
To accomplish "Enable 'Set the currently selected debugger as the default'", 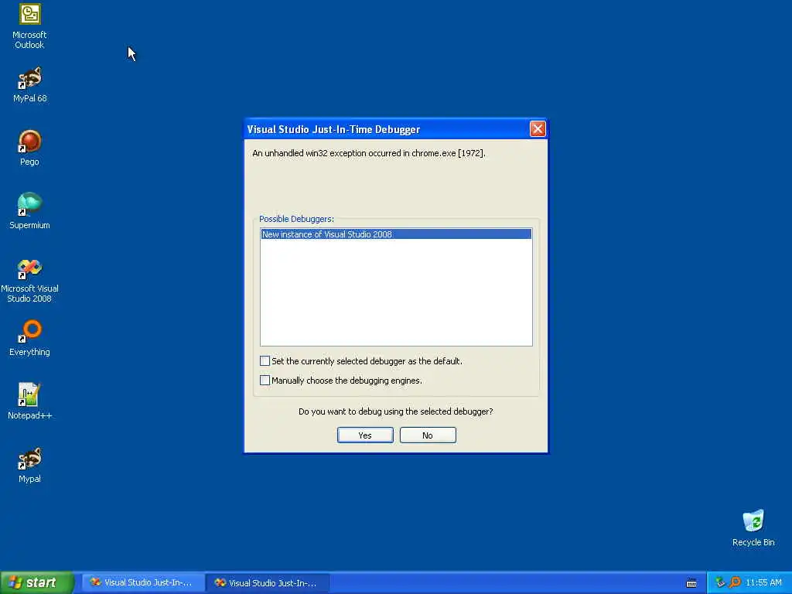I will [x=265, y=360].
